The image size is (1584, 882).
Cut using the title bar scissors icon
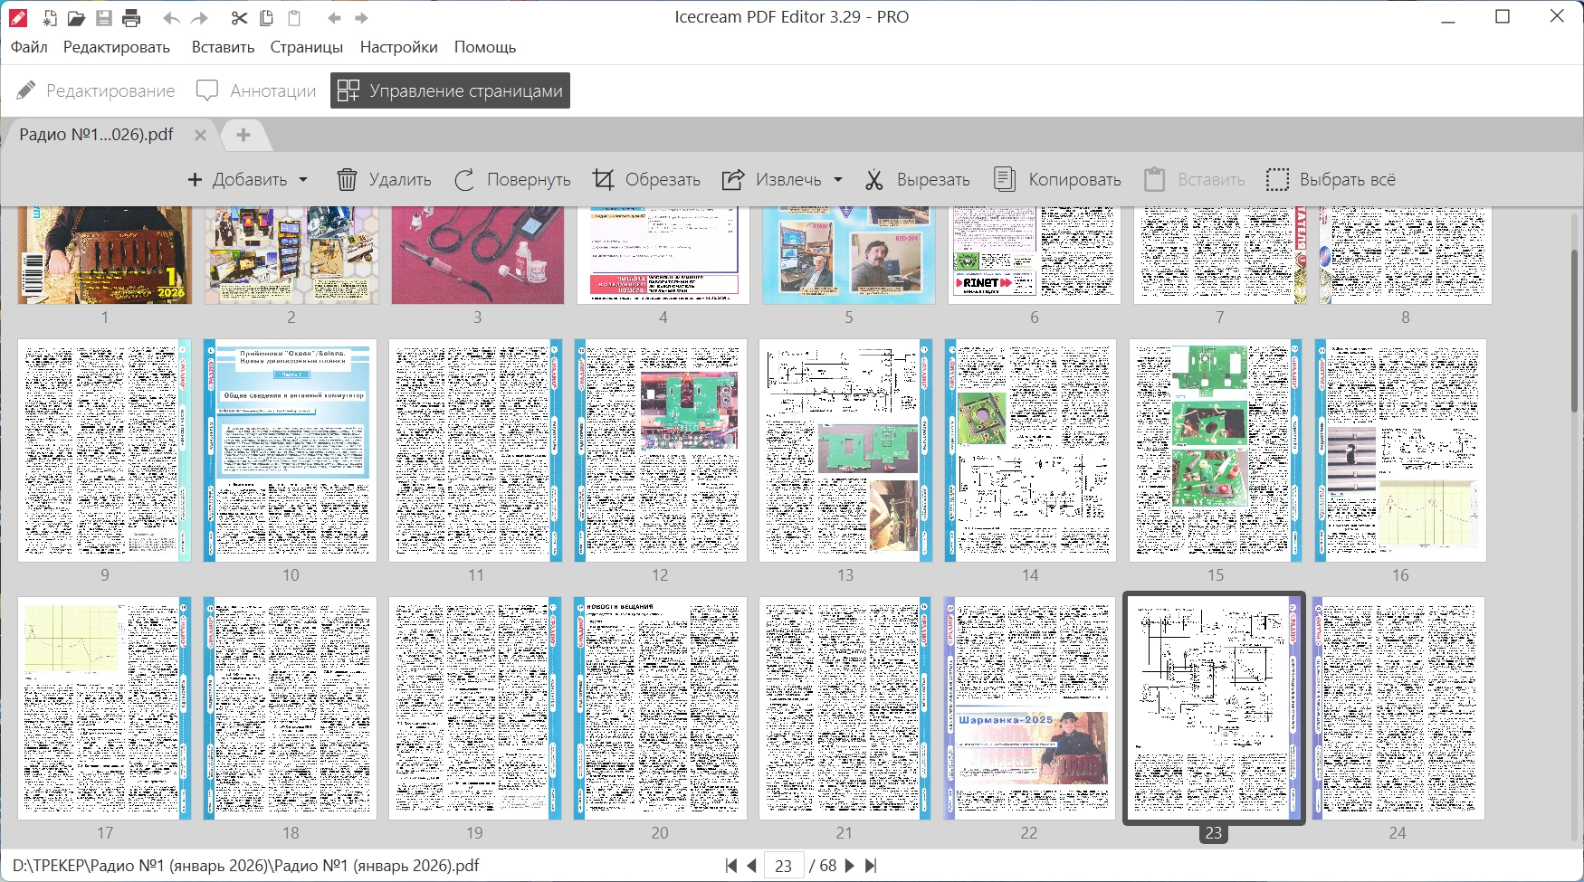pyautogui.click(x=239, y=18)
